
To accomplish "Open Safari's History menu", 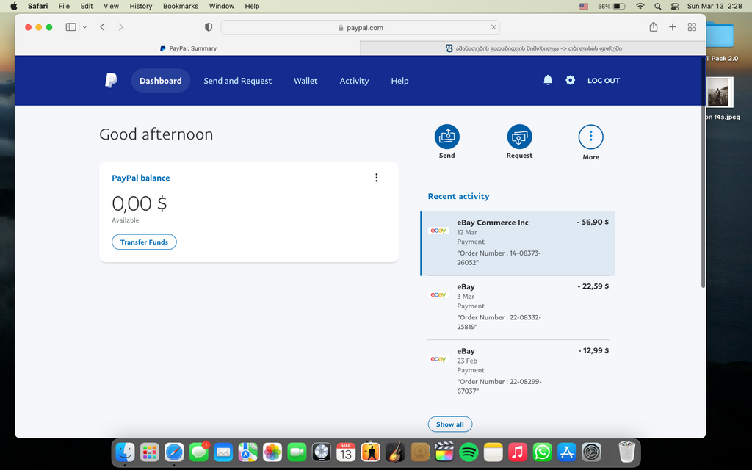I will [140, 6].
